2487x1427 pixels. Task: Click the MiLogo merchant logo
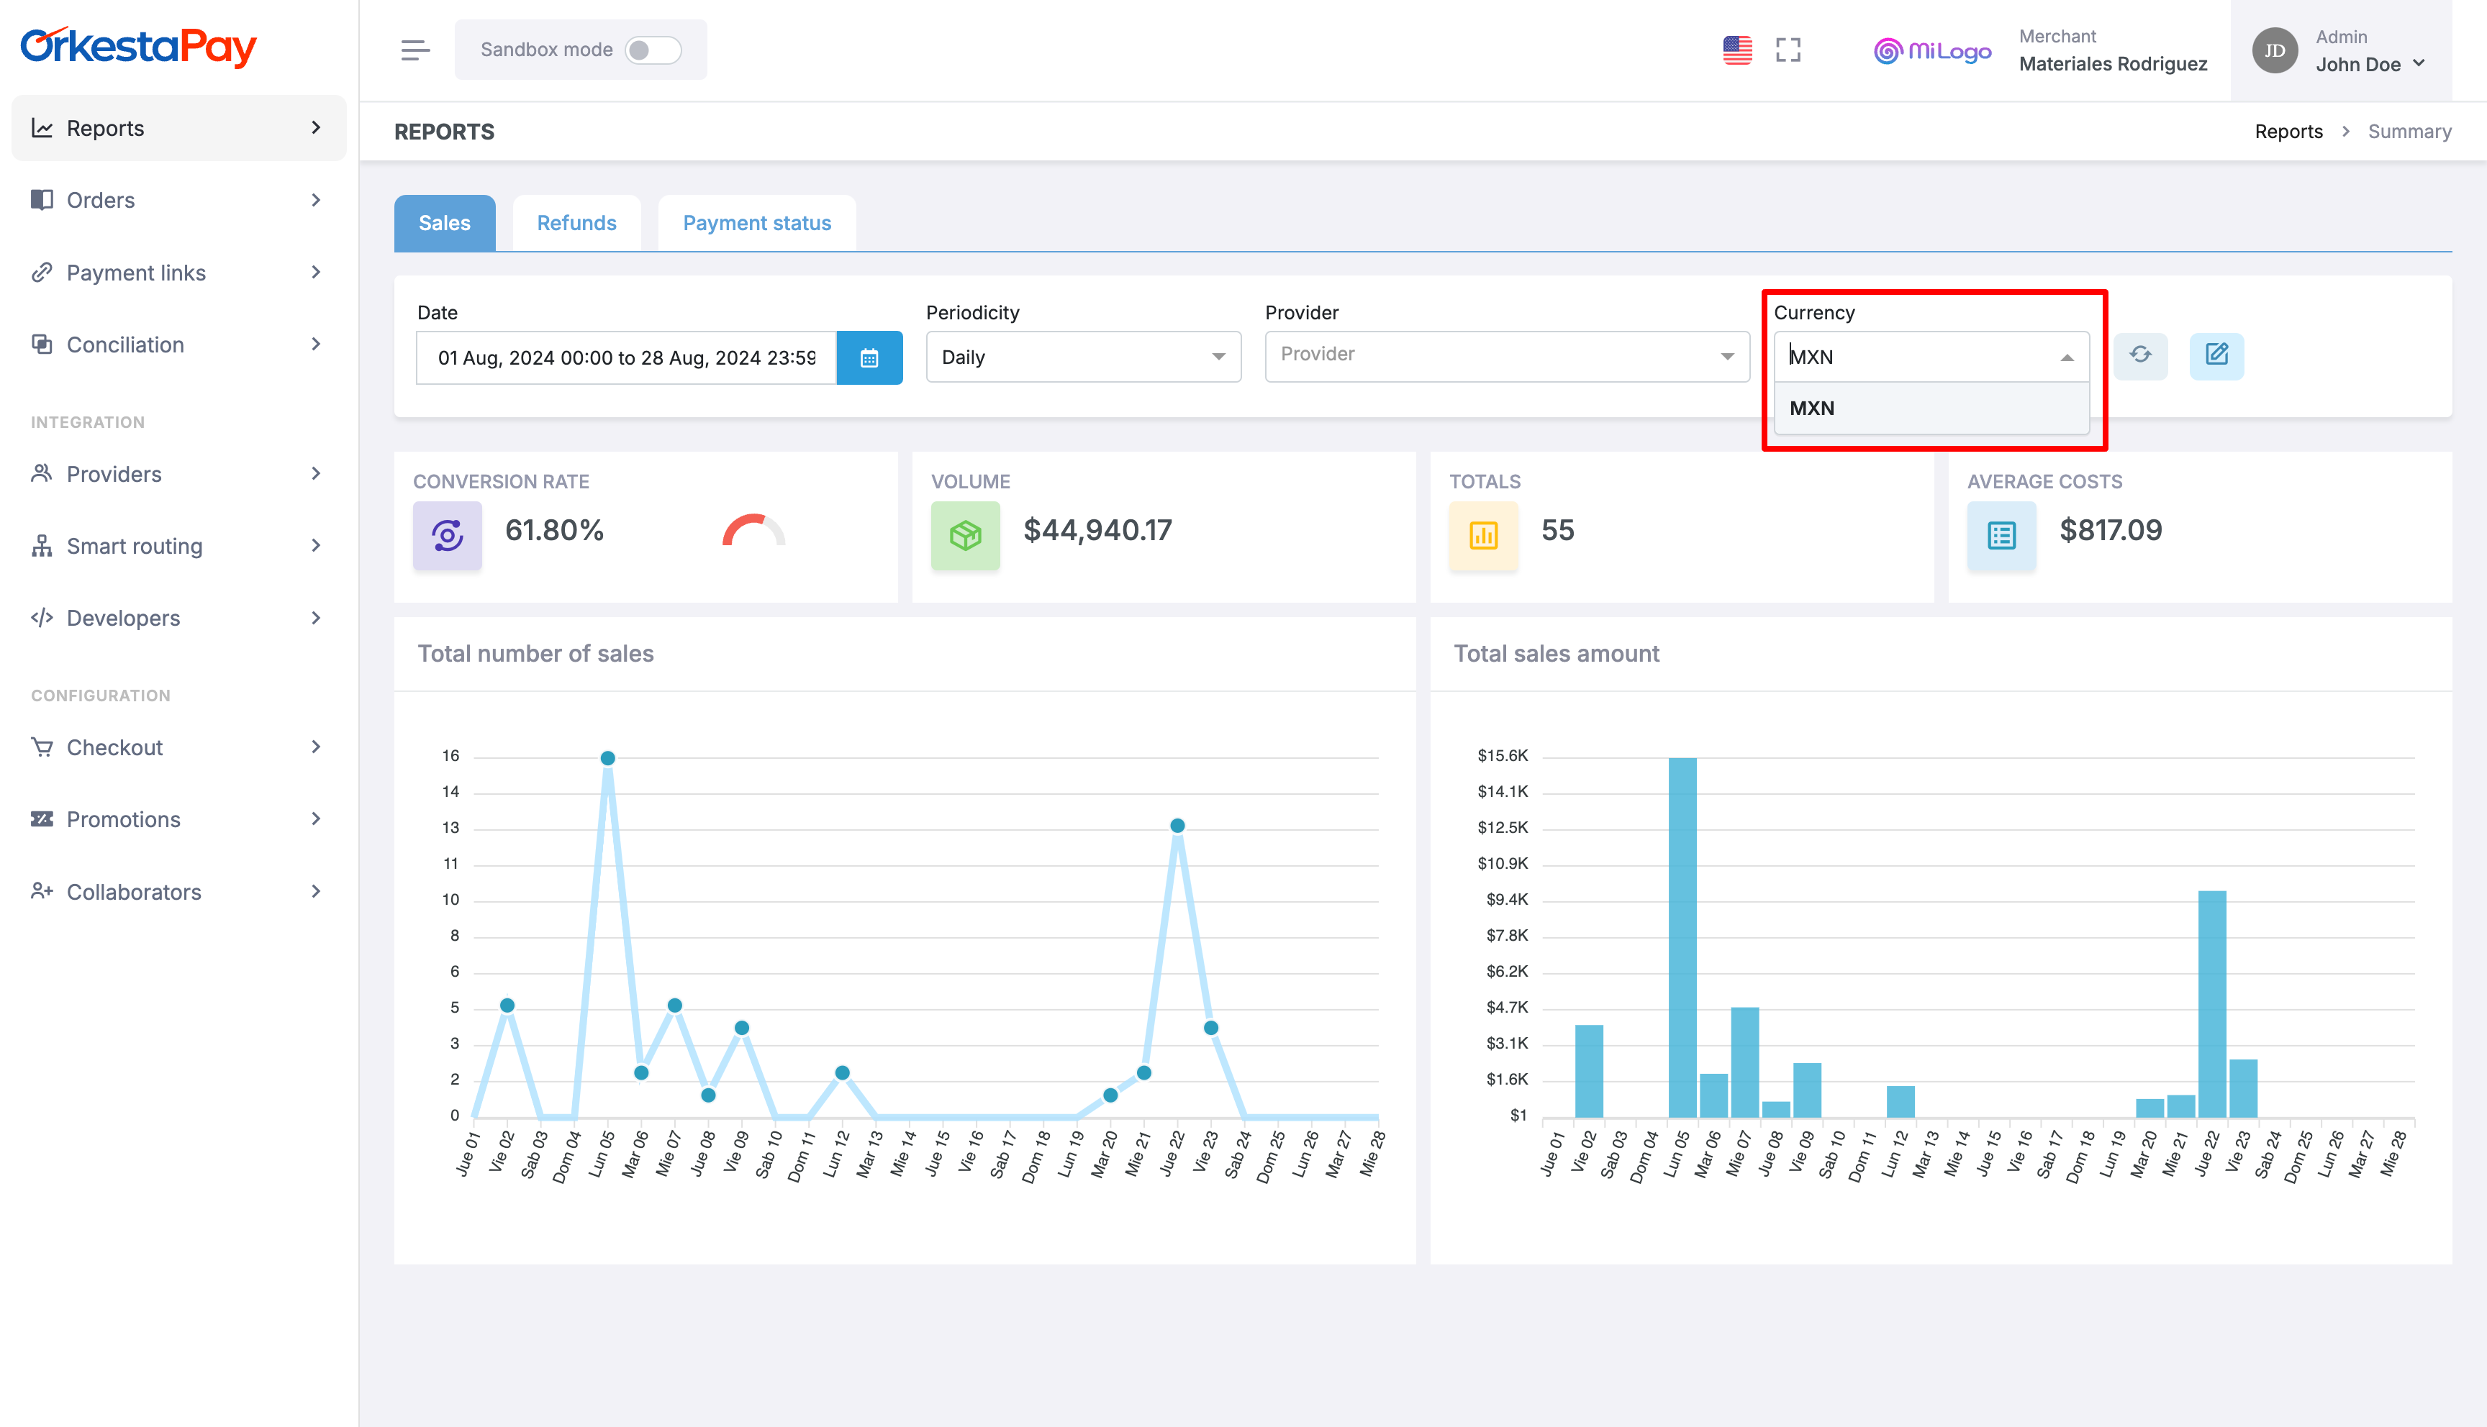(x=1932, y=50)
